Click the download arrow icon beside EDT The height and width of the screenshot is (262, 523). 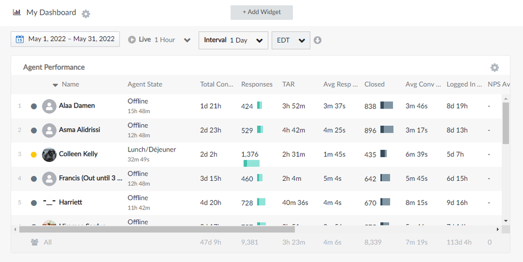coord(318,40)
